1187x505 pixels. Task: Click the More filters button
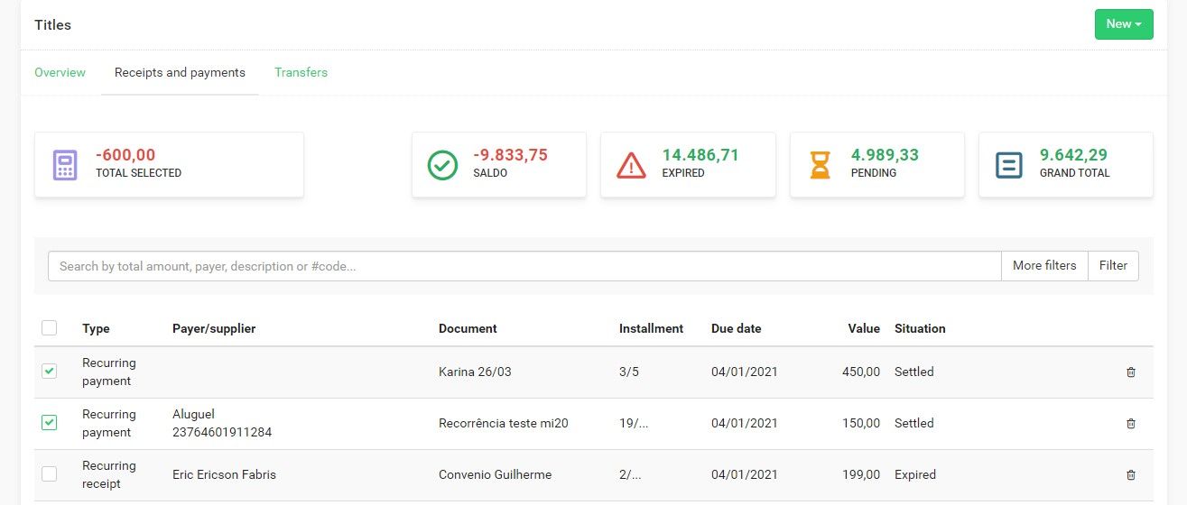coord(1044,266)
